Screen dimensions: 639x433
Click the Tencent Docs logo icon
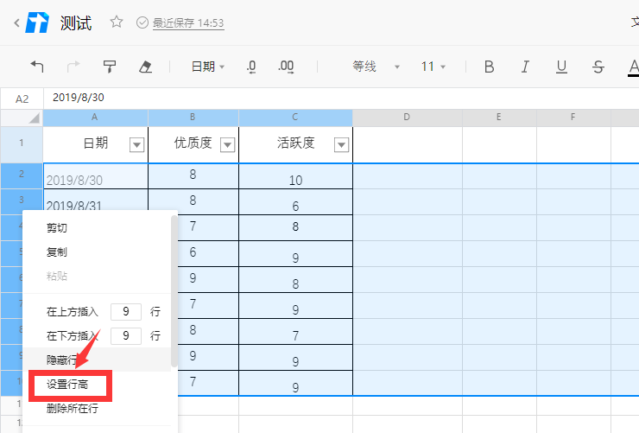pyautogui.click(x=38, y=22)
